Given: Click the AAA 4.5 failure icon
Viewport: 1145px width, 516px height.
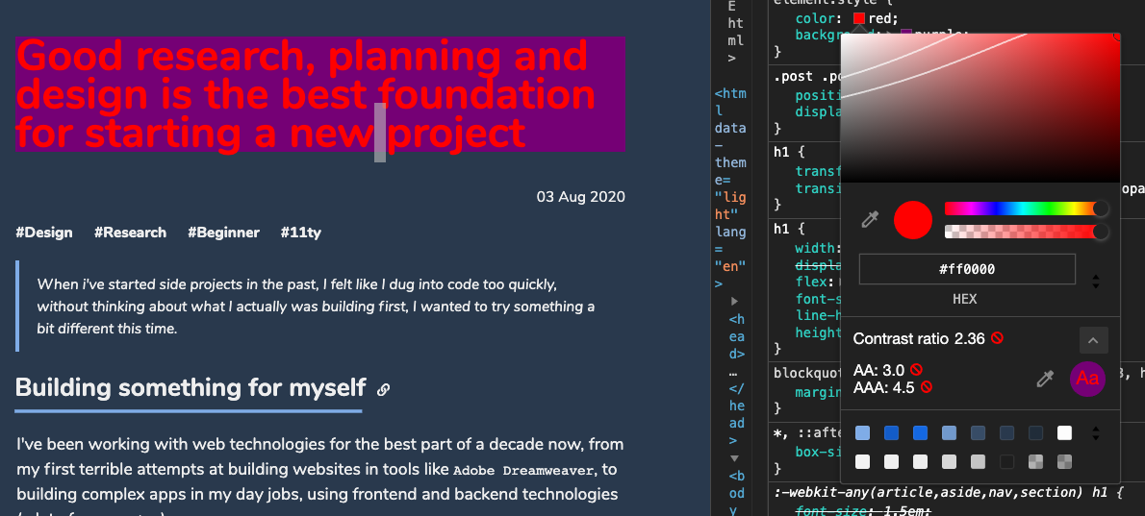Looking at the screenshot, I should click(x=927, y=387).
